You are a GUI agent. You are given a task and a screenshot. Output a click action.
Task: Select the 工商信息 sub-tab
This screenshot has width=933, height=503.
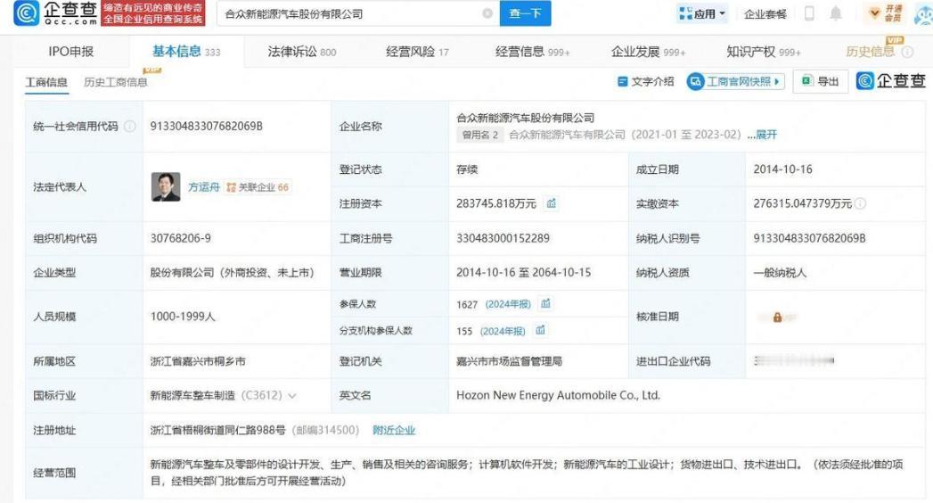click(x=46, y=82)
